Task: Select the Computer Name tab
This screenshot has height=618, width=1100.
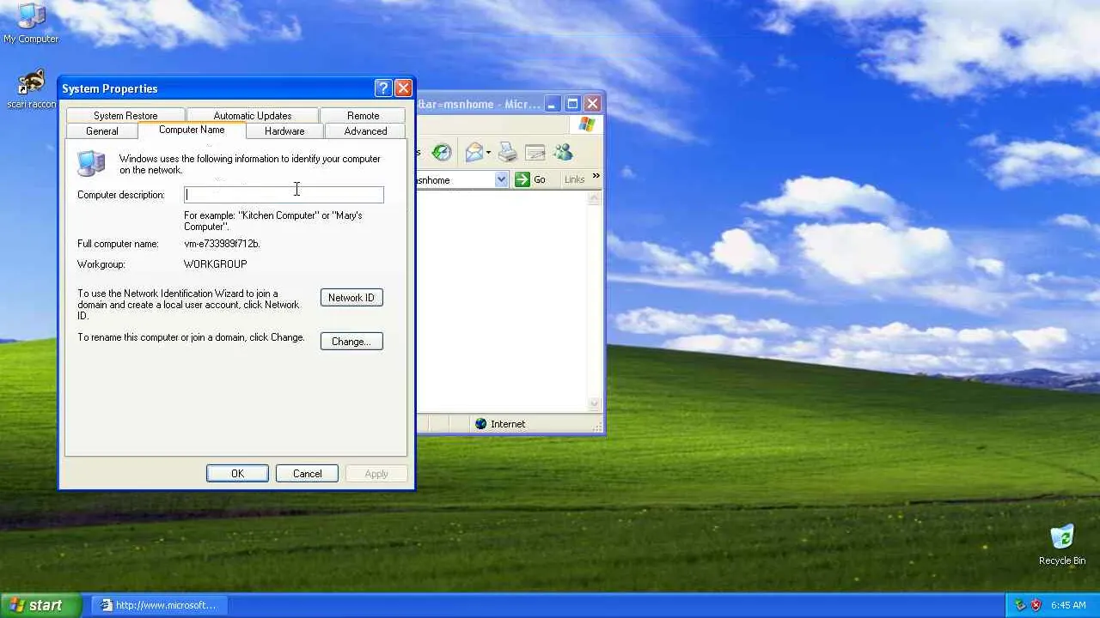Action: 192,130
